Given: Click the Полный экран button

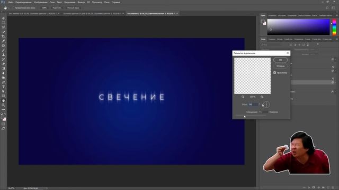Looking at the screenshot, I should 73,8.
